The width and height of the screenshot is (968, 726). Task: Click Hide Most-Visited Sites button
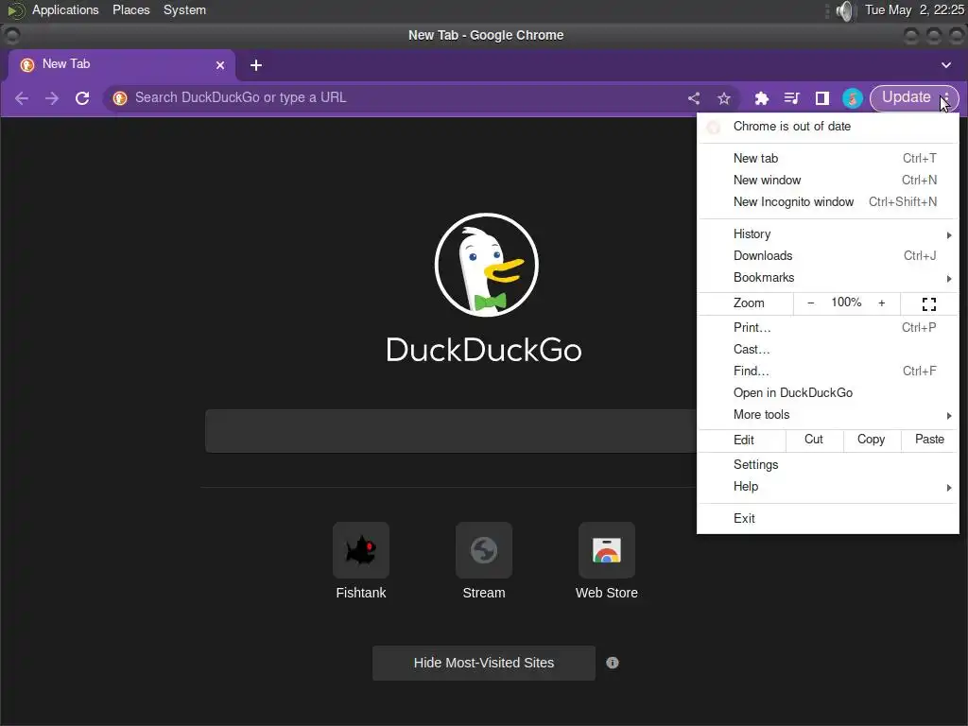483,663
